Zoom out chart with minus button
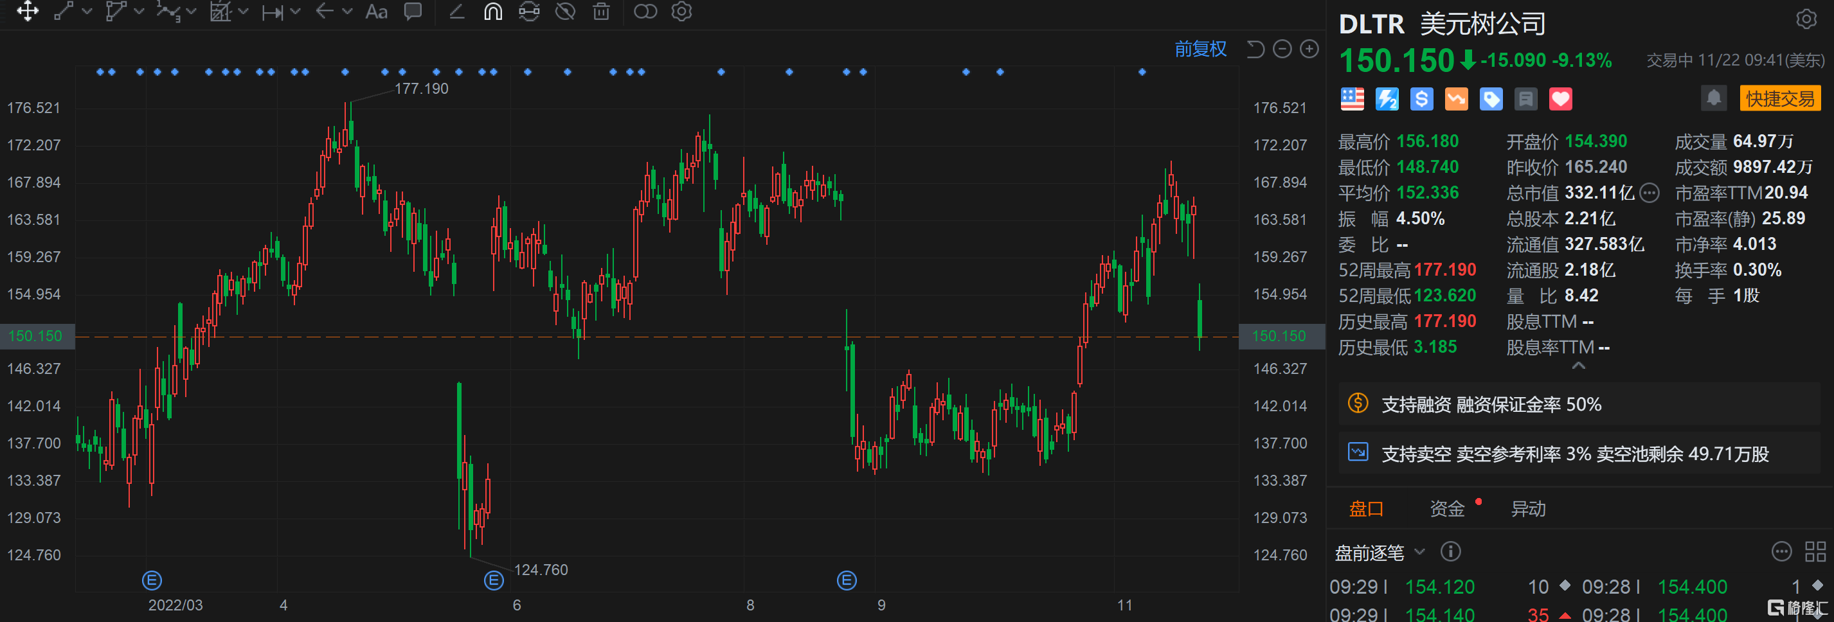The image size is (1834, 622). (x=1282, y=49)
